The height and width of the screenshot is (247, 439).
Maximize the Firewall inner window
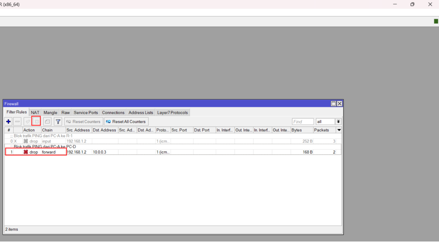[x=334, y=104]
